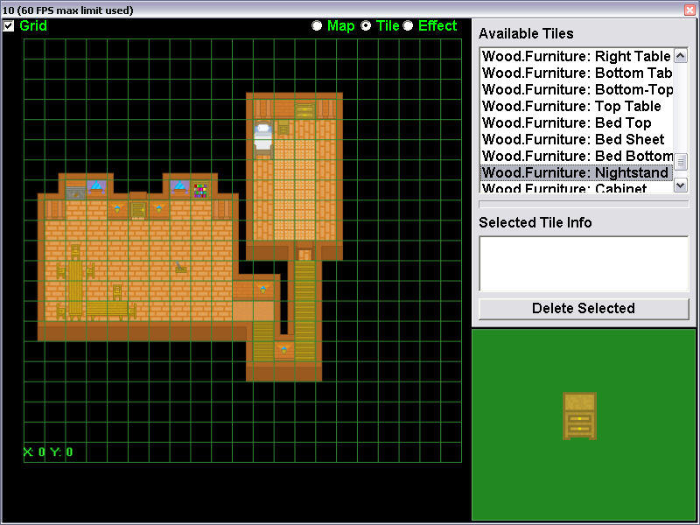The width and height of the screenshot is (700, 525).
Task: Toggle the Grid checkbox
Action: [9, 26]
